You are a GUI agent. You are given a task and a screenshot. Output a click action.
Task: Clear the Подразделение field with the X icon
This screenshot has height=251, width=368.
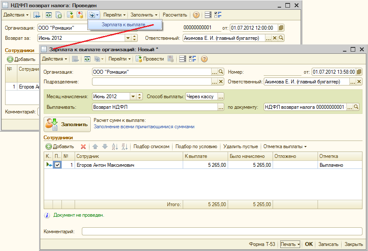pos(221,82)
